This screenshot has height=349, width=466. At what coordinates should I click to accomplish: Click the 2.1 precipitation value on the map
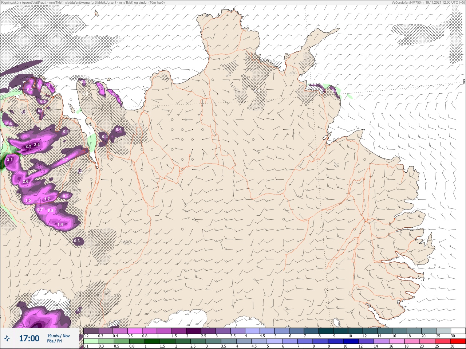click(10, 160)
